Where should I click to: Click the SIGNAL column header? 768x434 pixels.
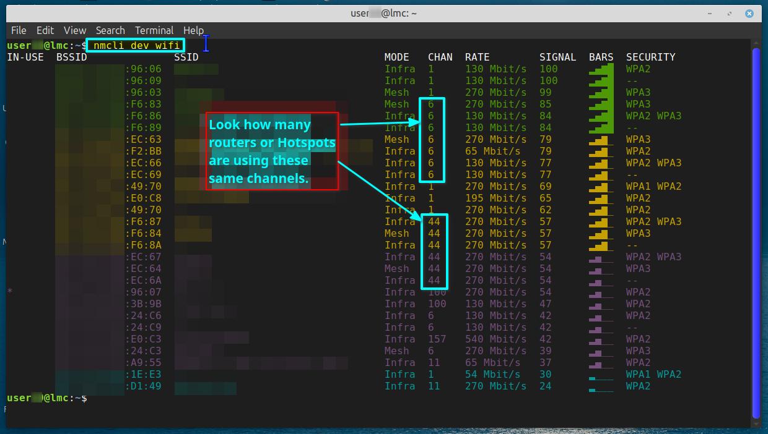(x=558, y=57)
